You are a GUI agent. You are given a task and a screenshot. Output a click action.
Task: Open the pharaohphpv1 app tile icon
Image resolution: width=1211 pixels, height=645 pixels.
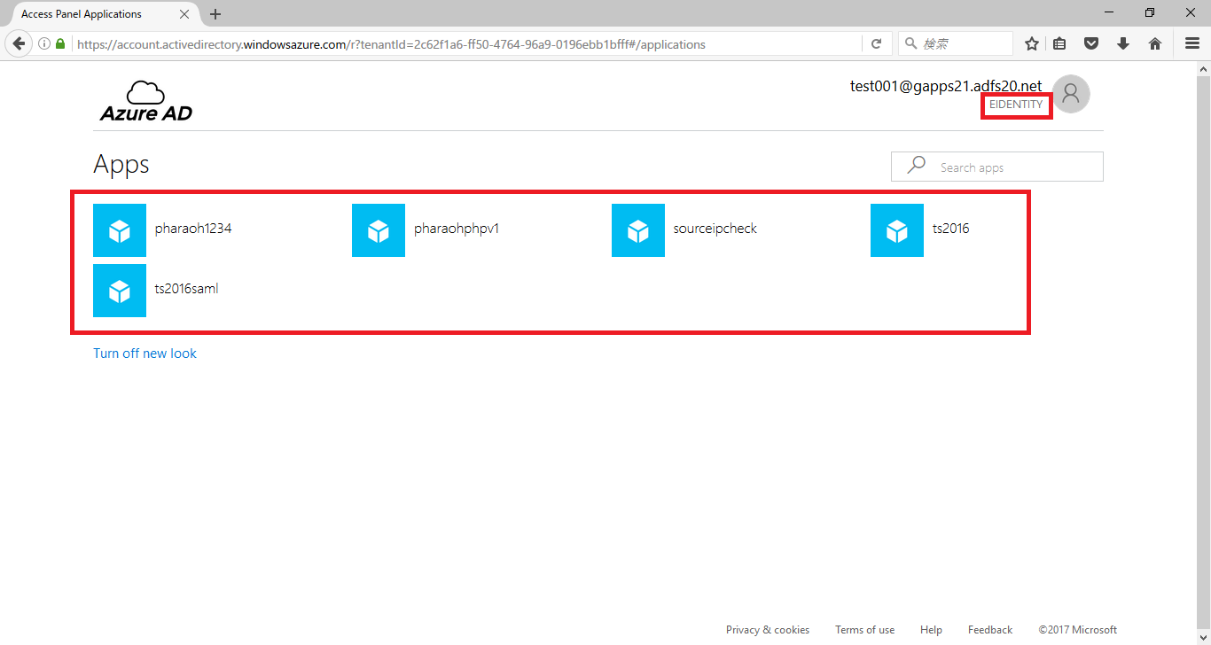(379, 230)
